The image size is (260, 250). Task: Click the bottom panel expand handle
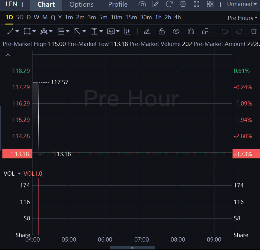[x=132, y=248]
